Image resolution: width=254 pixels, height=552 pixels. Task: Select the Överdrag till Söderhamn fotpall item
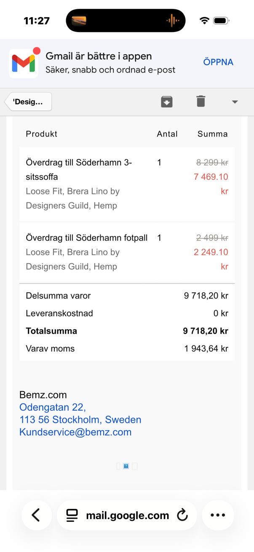point(127,252)
